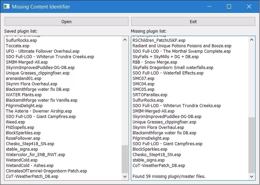Minimize the Missing Content Identifier window
The height and width of the screenshot is (185, 260).
[209, 6]
